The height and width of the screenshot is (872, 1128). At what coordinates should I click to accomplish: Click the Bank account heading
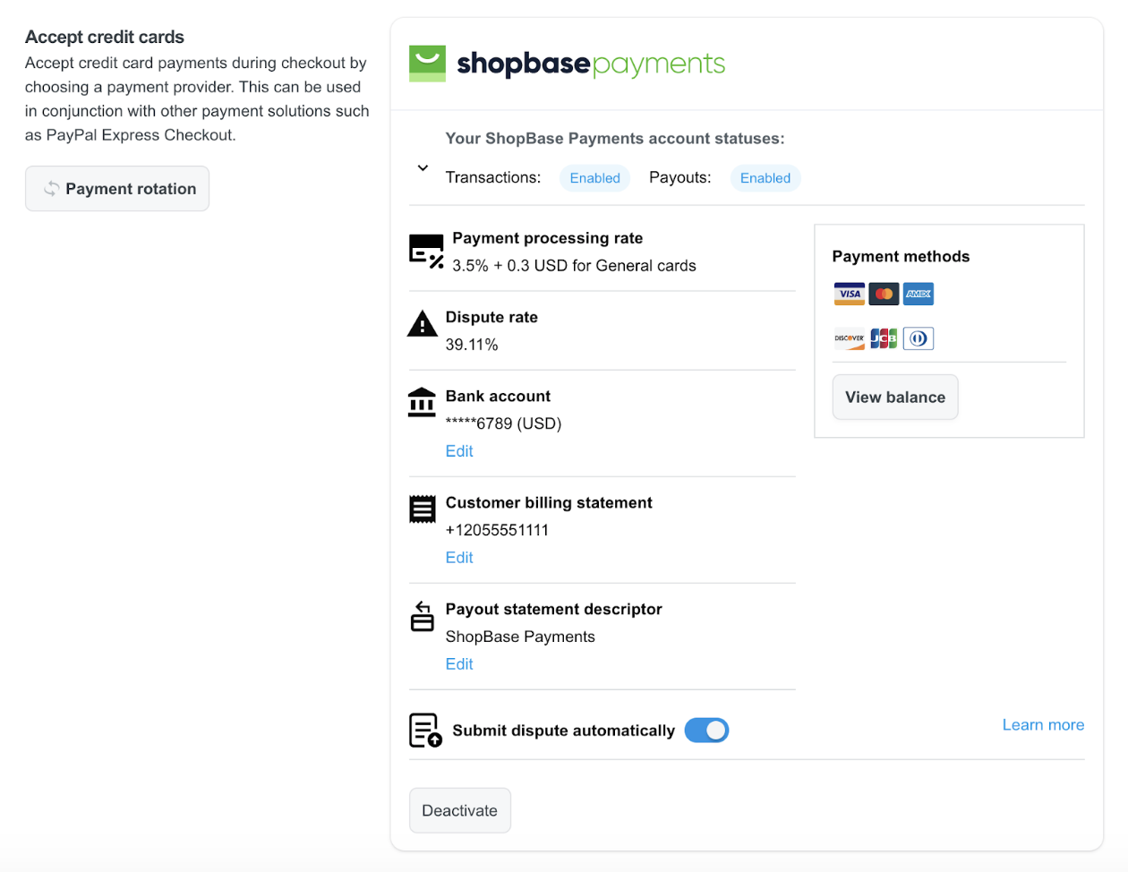pyautogui.click(x=498, y=396)
